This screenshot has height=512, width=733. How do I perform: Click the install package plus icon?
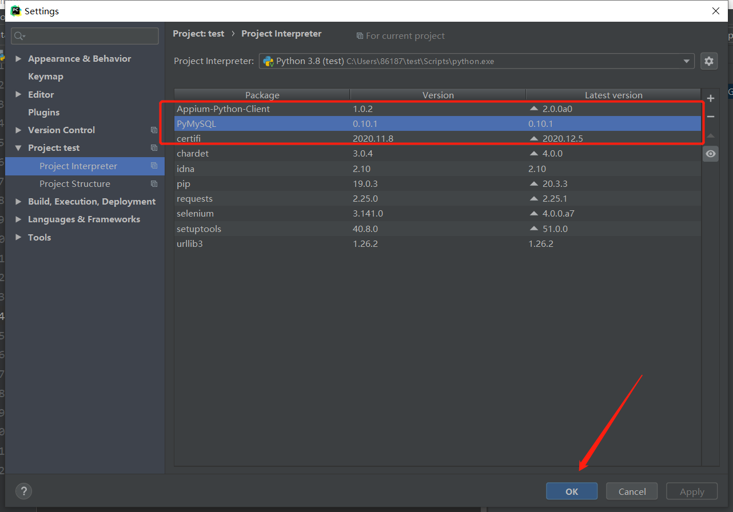711,98
